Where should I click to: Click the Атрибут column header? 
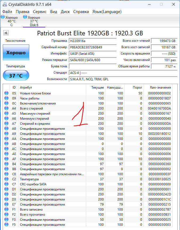[x=52, y=87]
